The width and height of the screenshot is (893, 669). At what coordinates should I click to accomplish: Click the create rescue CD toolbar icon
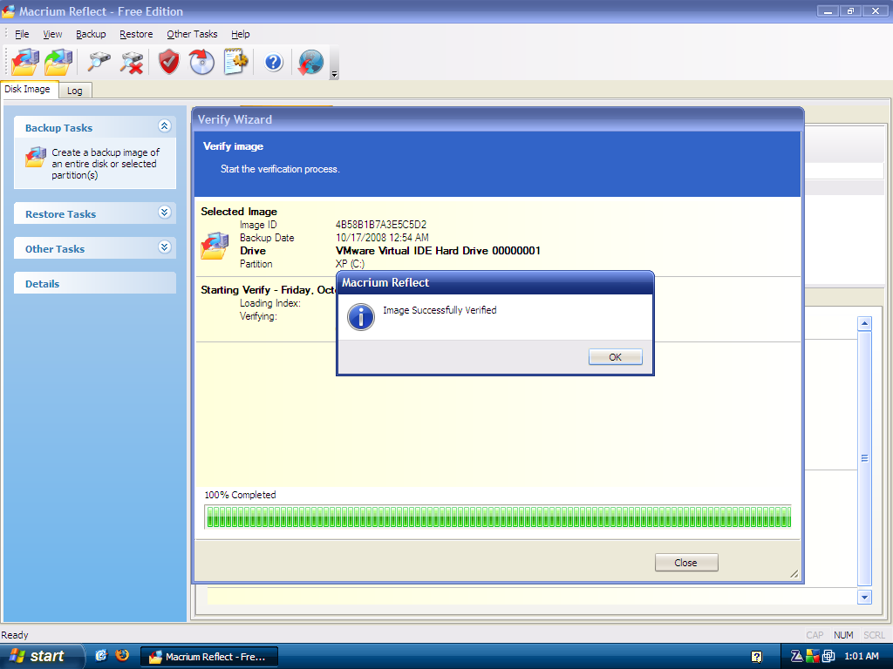(x=201, y=62)
